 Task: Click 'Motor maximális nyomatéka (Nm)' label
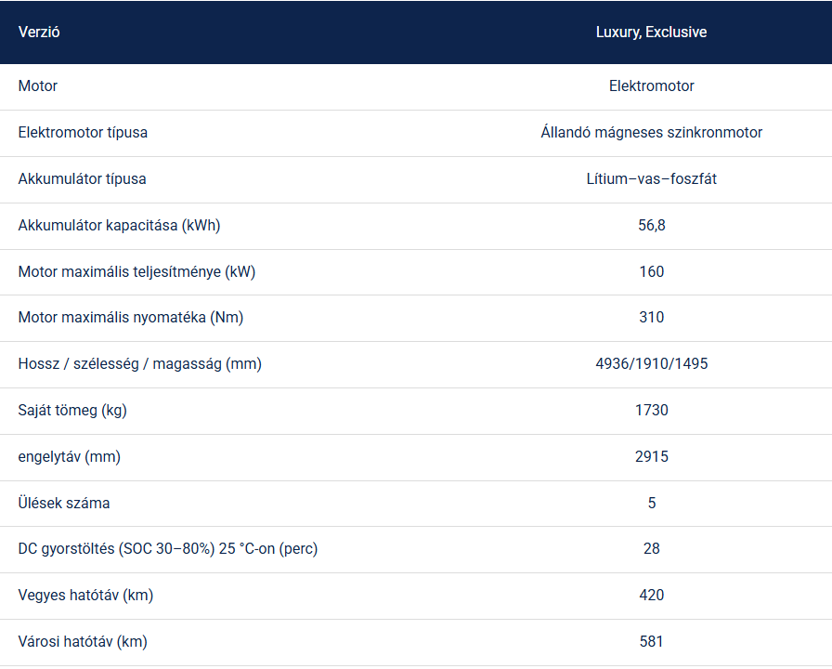click(x=131, y=318)
